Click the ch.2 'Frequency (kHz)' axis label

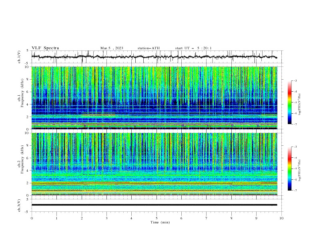22,159
